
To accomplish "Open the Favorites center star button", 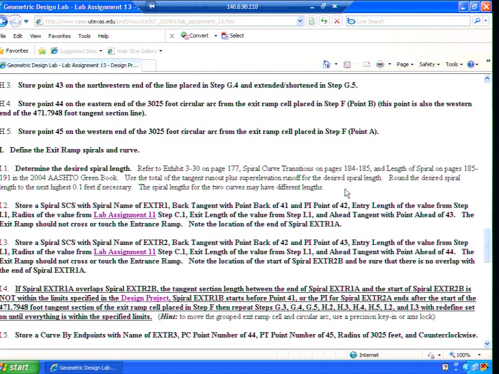I will click(14, 51).
